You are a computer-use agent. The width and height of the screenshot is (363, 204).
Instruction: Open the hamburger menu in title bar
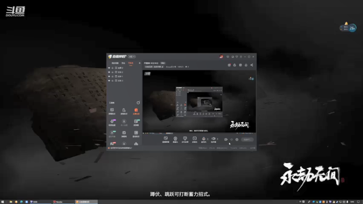click(241, 57)
